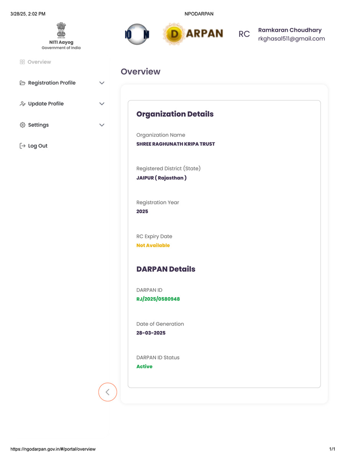Click the Registration Profile folder icon
The width and height of the screenshot is (345, 461).
point(23,83)
